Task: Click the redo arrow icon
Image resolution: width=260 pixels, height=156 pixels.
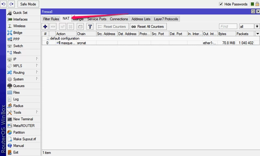Action: (11, 4)
